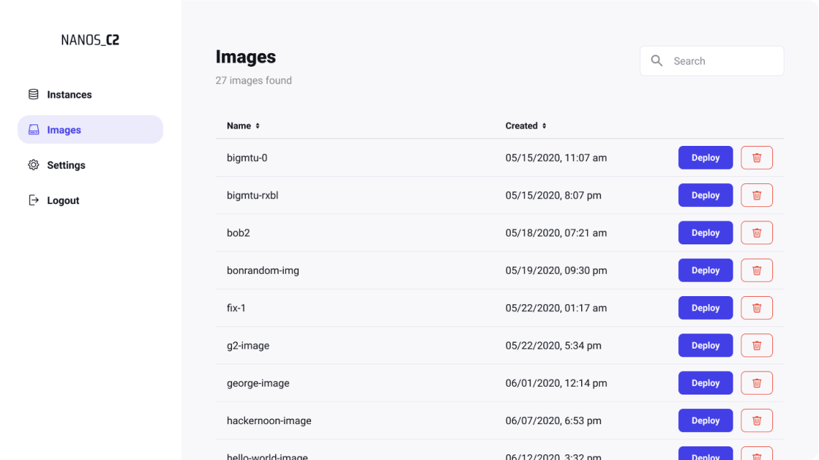Screen dimensions: 819x460
Task: Deploy the bigmtu-0 image
Action: [x=705, y=157]
